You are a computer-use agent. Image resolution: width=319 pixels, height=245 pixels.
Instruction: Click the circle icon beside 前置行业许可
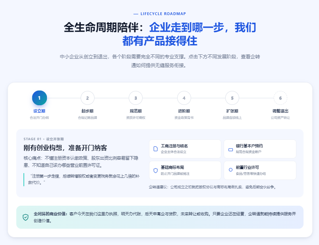pos(230,170)
